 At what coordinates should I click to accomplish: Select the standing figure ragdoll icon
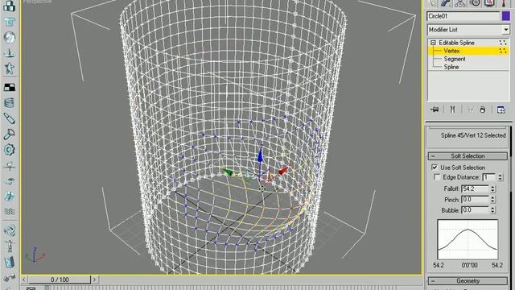(x=9, y=246)
